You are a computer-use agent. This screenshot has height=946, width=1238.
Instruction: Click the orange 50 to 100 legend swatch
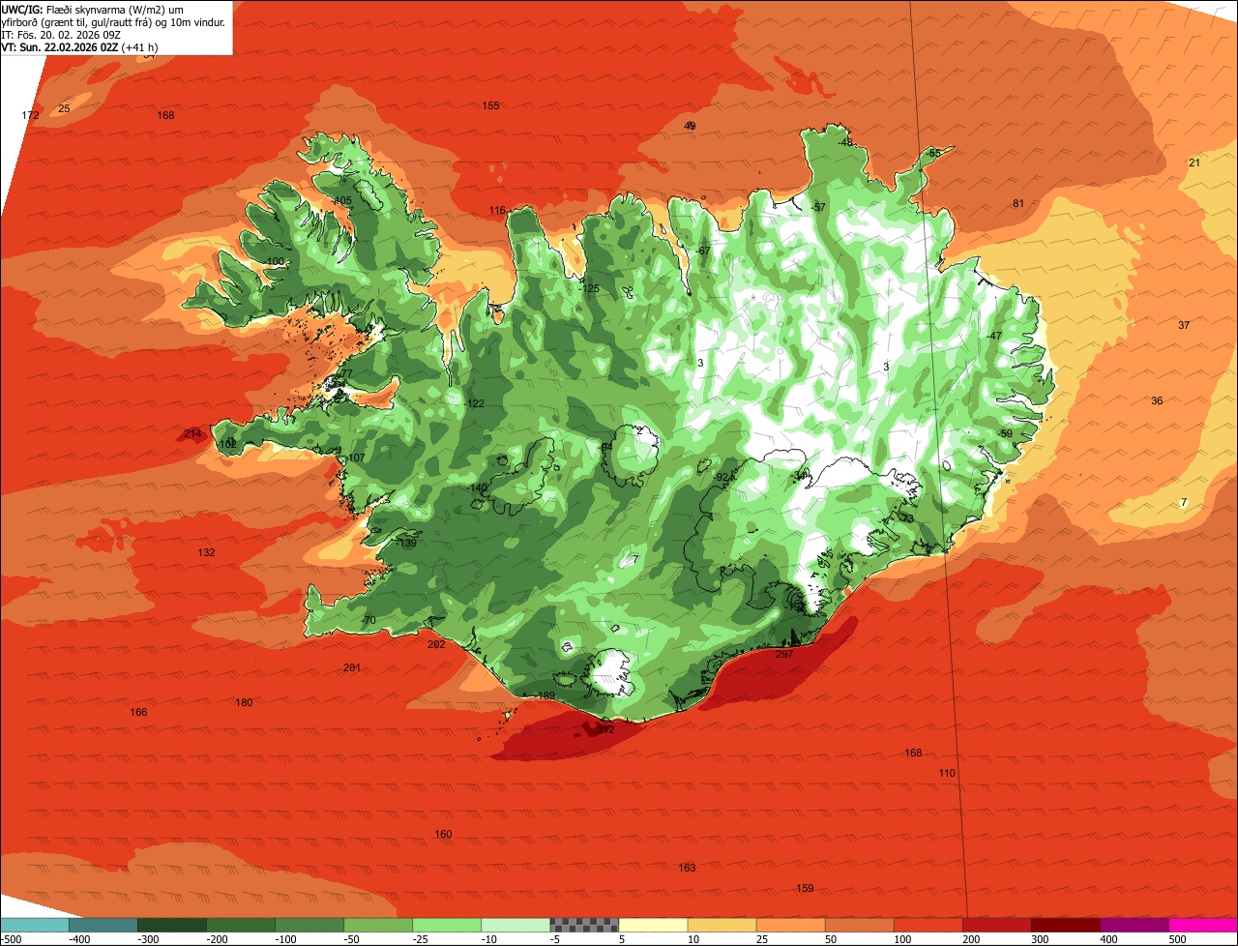pyautogui.click(x=859, y=925)
